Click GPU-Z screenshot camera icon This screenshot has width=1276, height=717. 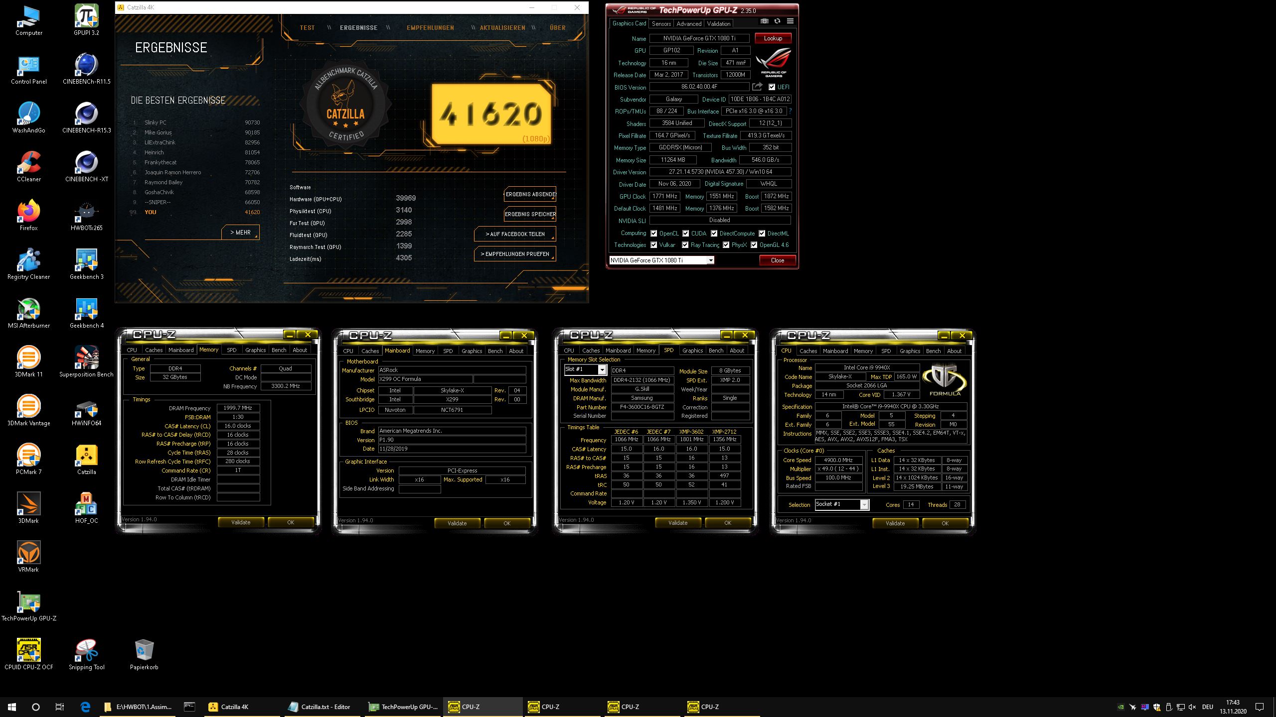765,21
